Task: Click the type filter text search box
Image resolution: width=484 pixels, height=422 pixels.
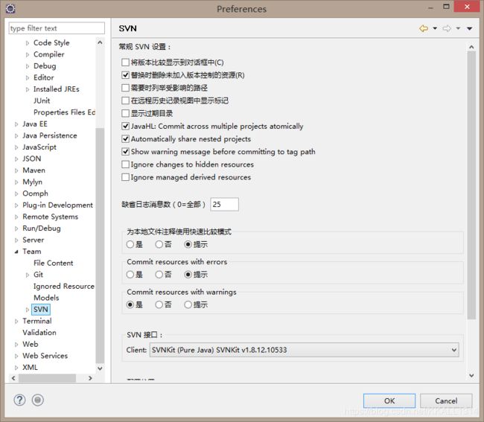Action: 57,28
